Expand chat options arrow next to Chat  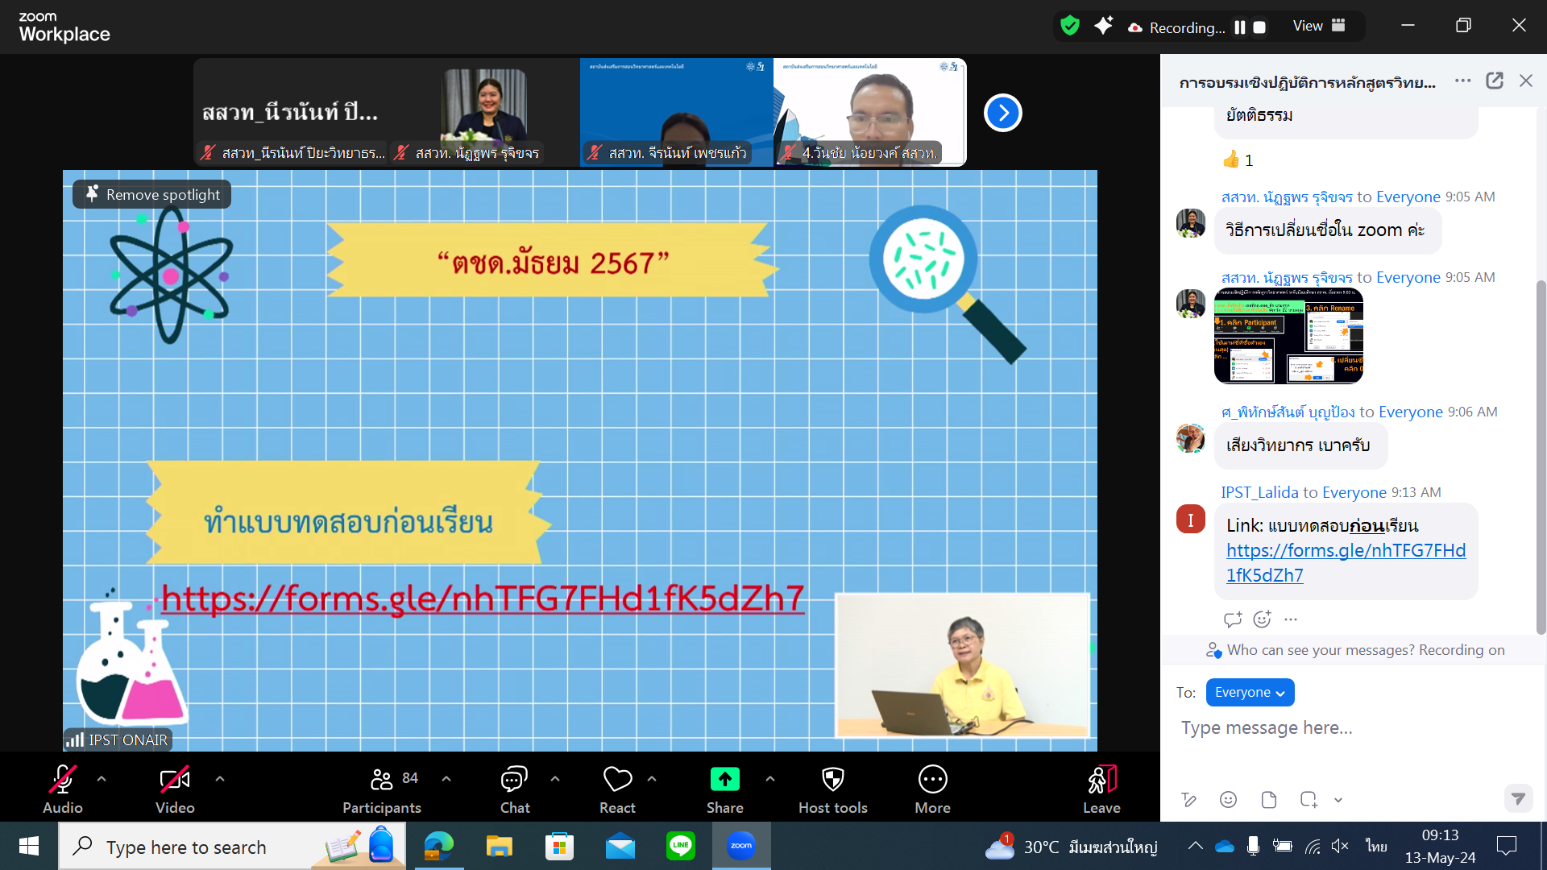pos(555,779)
